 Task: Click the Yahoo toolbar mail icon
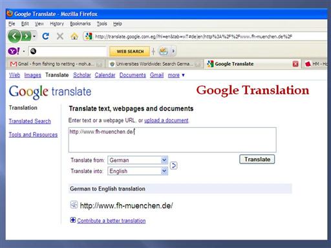pos(164,51)
